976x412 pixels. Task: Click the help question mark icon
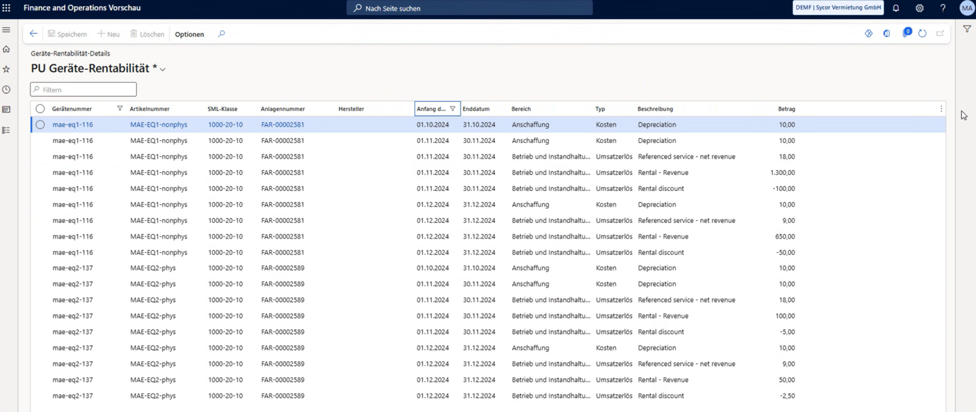pyautogui.click(x=943, y=8)
